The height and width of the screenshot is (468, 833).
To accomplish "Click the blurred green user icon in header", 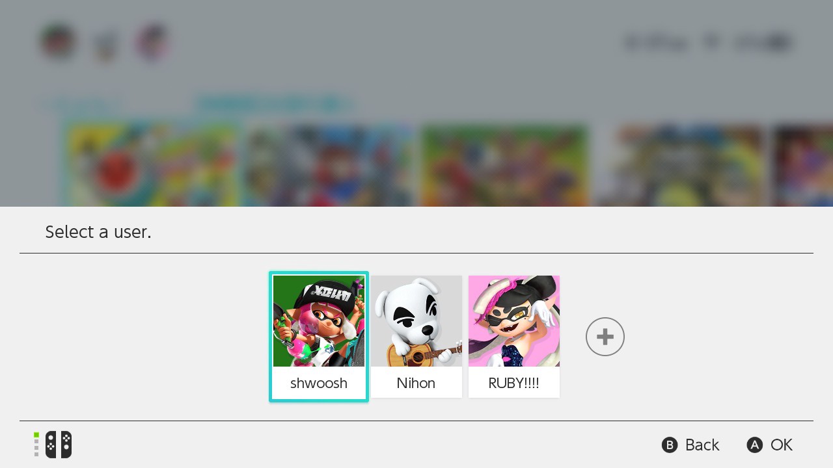I will [59, 42].
